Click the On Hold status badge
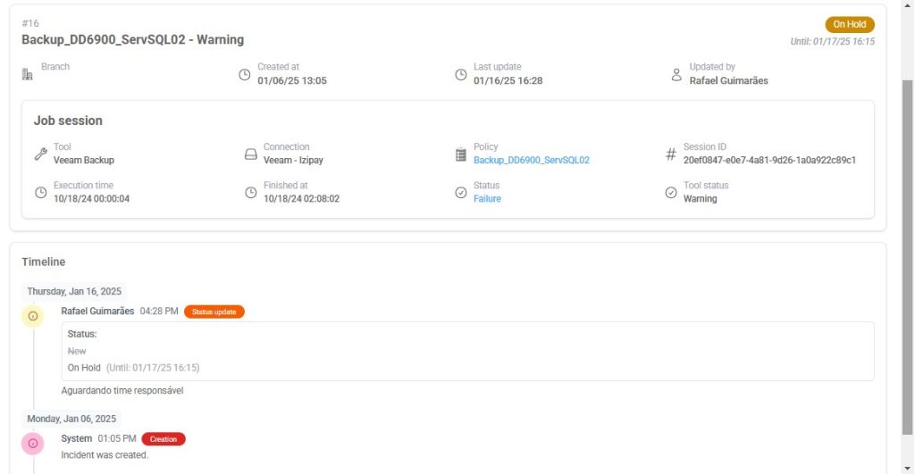 (x=849, y=25)
